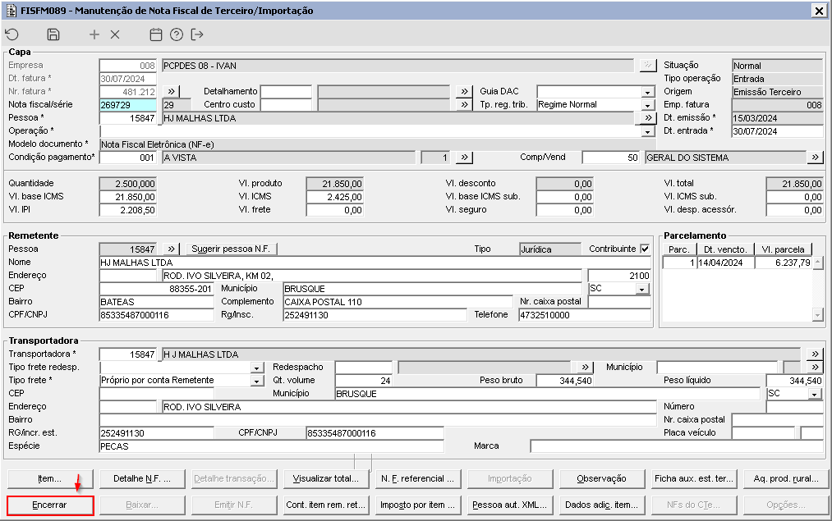Viewport: 832px width, 521px height.
Task: Click Vl. IPI field 2.208,50
Action: point(128,210)
